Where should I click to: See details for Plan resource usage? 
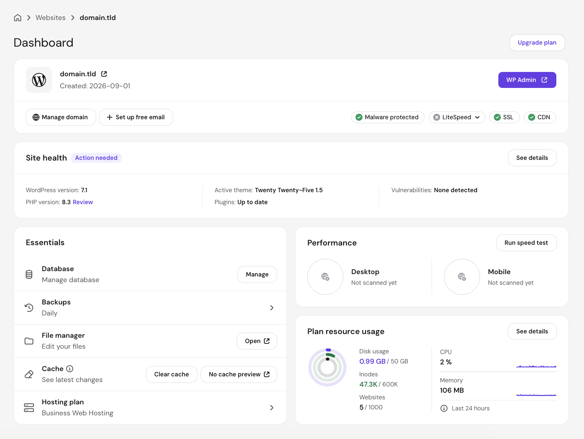[x=532, y=331]
